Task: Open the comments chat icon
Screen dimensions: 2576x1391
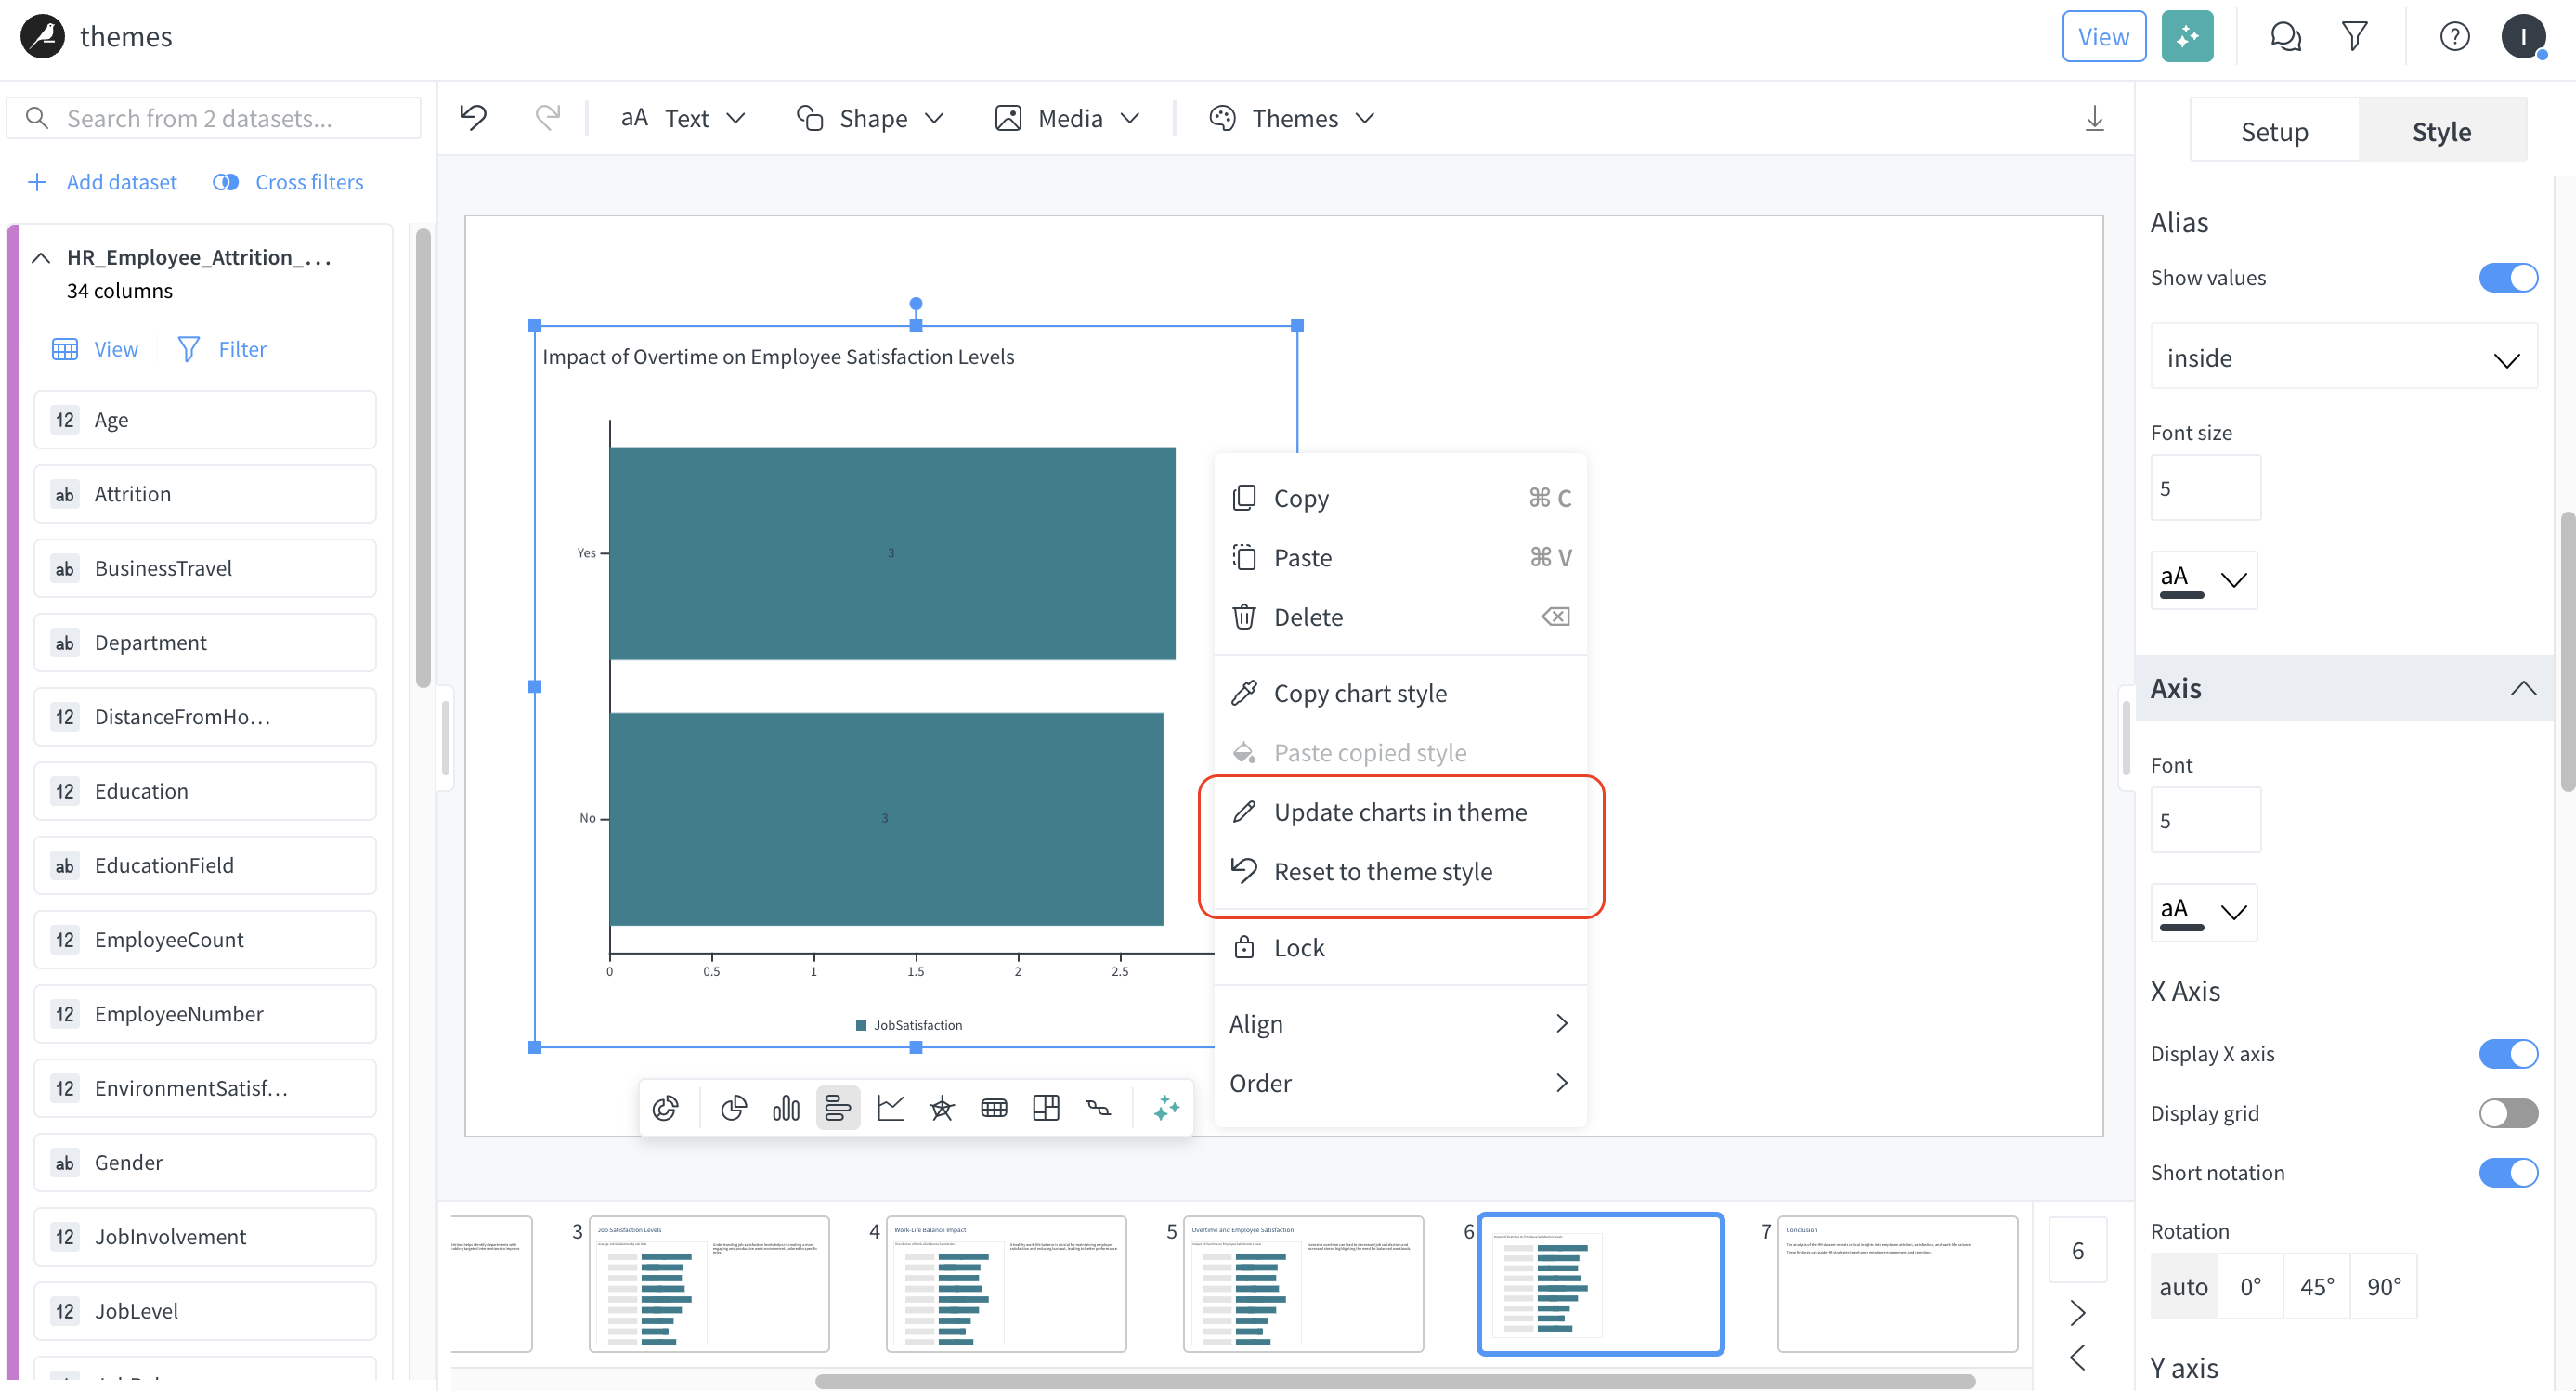Action: tap(2285, 37)
